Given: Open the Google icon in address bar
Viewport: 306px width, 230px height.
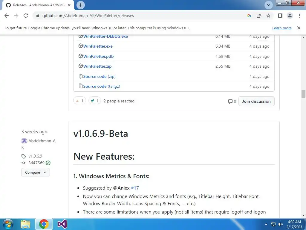Looking at the screenshot, I should (x=249, y=16).
